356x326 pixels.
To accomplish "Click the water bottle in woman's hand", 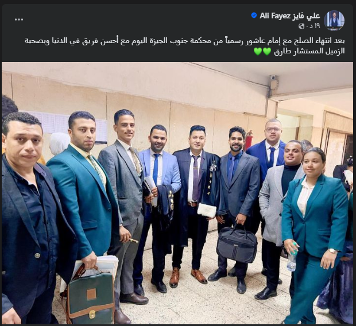I will coord(292,259).
